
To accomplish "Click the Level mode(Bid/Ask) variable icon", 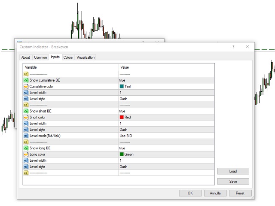I will (x=26, y=136).
